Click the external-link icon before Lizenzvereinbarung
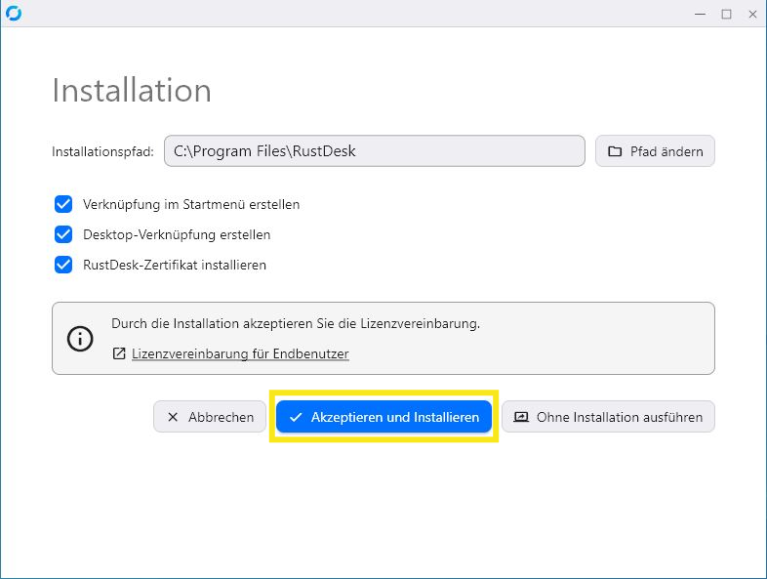This screenshot has width=767, height=579. pyautogui.click(x=119, y=353)
